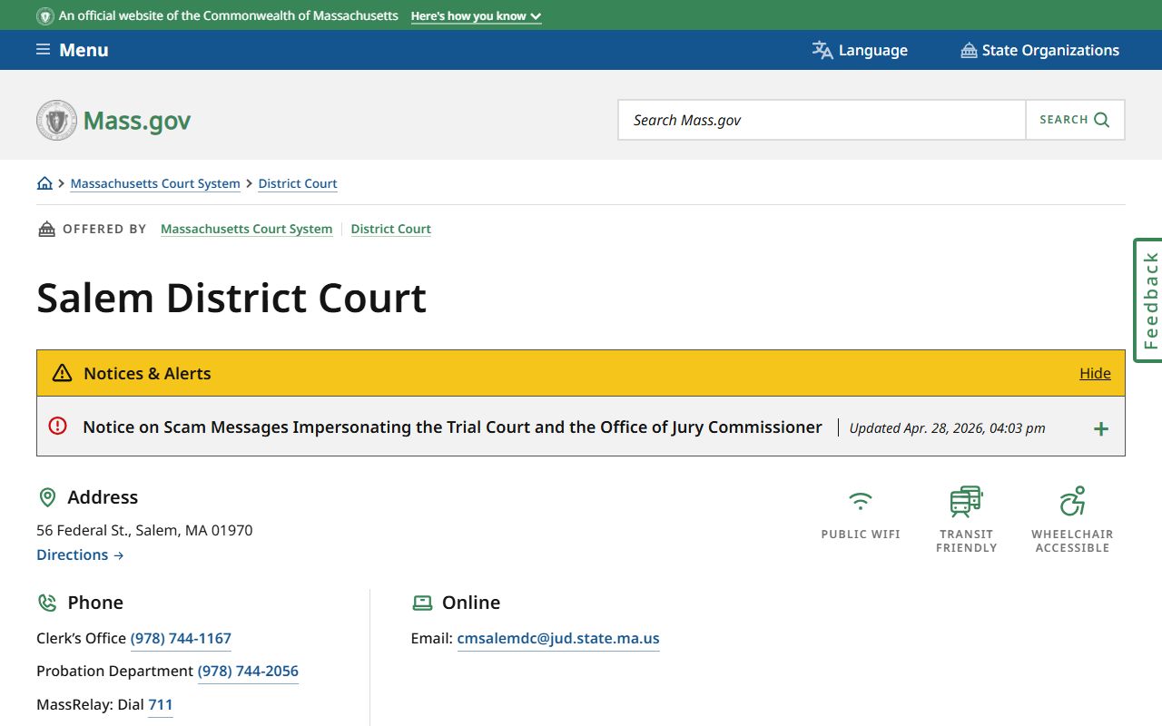Click the Wheelchair Accessible icon
The image size is (1162, 726).
click(1072, 501)
